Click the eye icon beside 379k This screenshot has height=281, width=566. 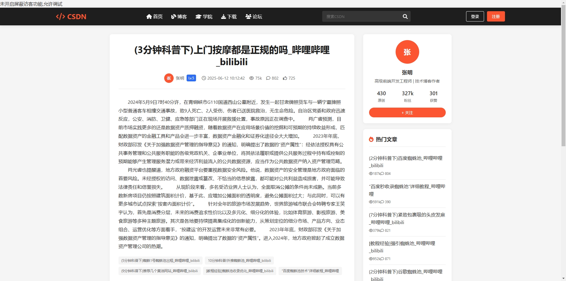point(371,231)
